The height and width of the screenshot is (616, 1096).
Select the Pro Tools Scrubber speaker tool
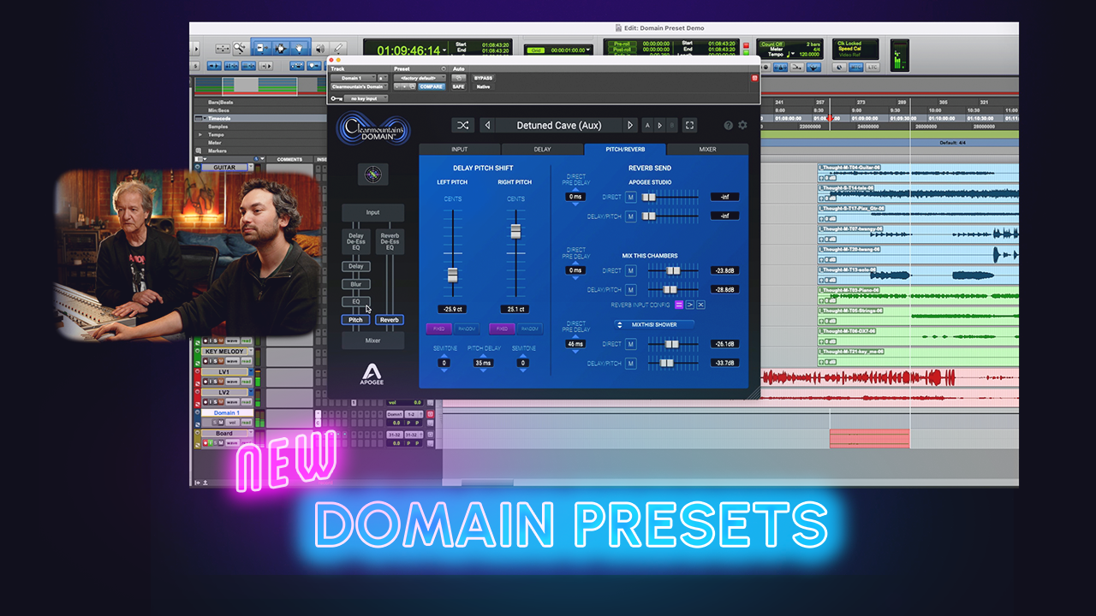pos(321,49)
